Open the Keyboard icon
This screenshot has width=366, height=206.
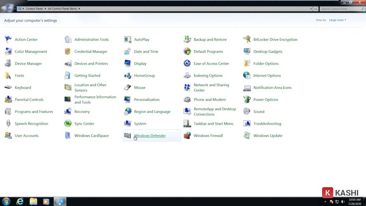[8, 87]
